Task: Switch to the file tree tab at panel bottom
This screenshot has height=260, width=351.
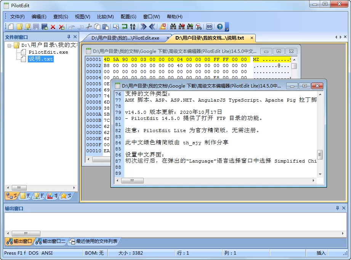Action: tap(11, 196)
